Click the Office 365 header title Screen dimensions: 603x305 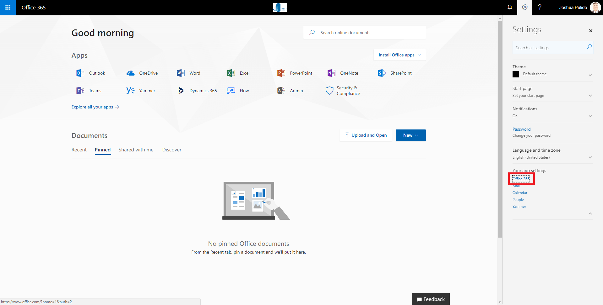(x=34, y=8)
